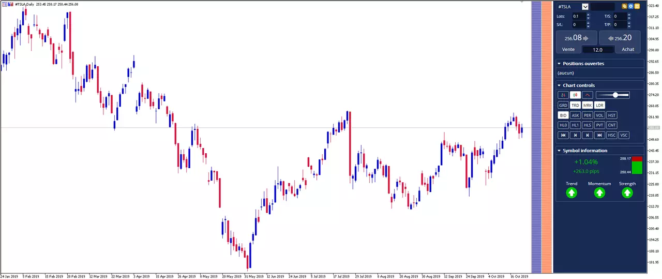
Task: Step chart one bar forward
Action: click(588, 135)
